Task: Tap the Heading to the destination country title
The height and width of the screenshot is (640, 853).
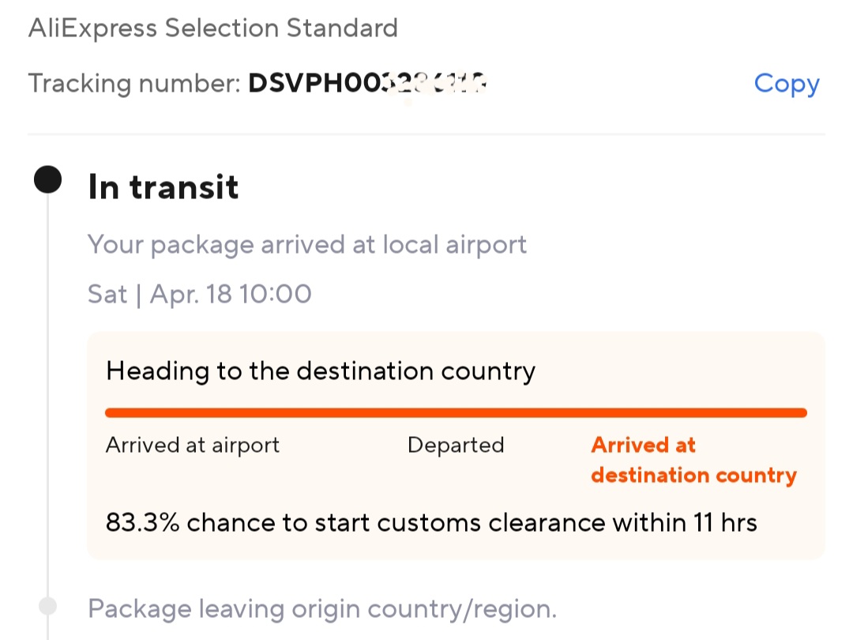Action: 321,371
